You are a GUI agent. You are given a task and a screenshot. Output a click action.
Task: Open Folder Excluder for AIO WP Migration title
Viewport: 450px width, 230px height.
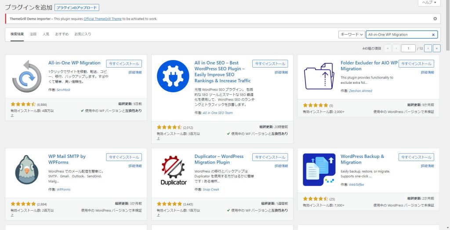369,66
